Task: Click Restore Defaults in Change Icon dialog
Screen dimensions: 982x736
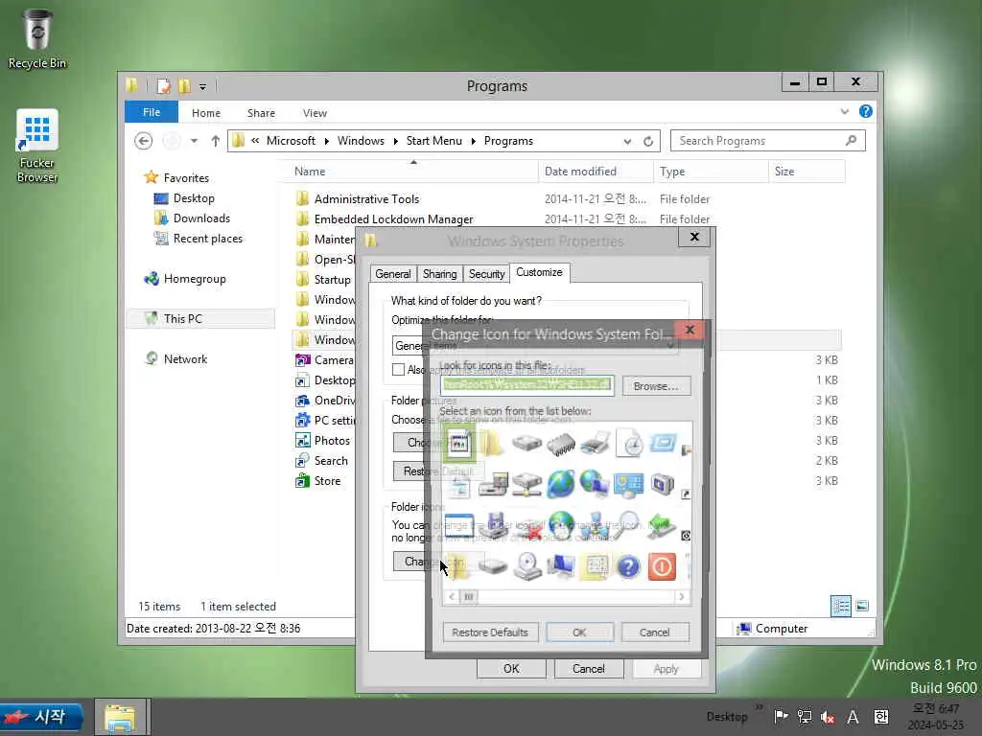Action: [x=490, y=632]
